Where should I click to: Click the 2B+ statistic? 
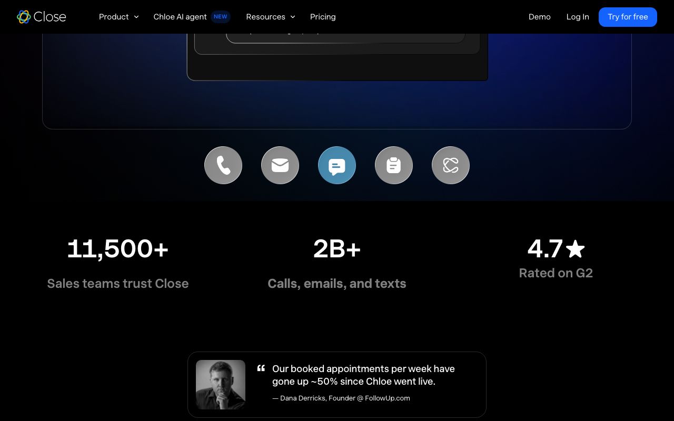tap(337, 248)
